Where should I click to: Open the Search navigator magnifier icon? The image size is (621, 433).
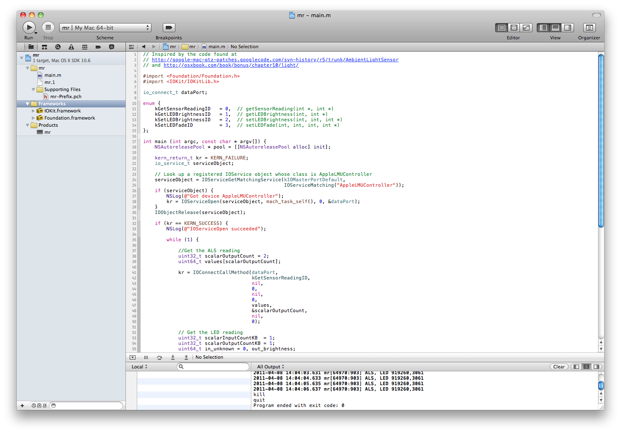click(x=58, y=47)
